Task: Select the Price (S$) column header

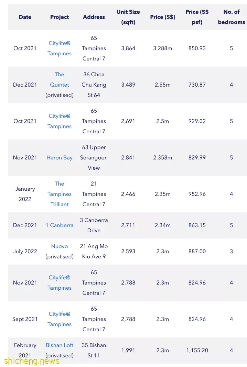Action: [163, 17]
